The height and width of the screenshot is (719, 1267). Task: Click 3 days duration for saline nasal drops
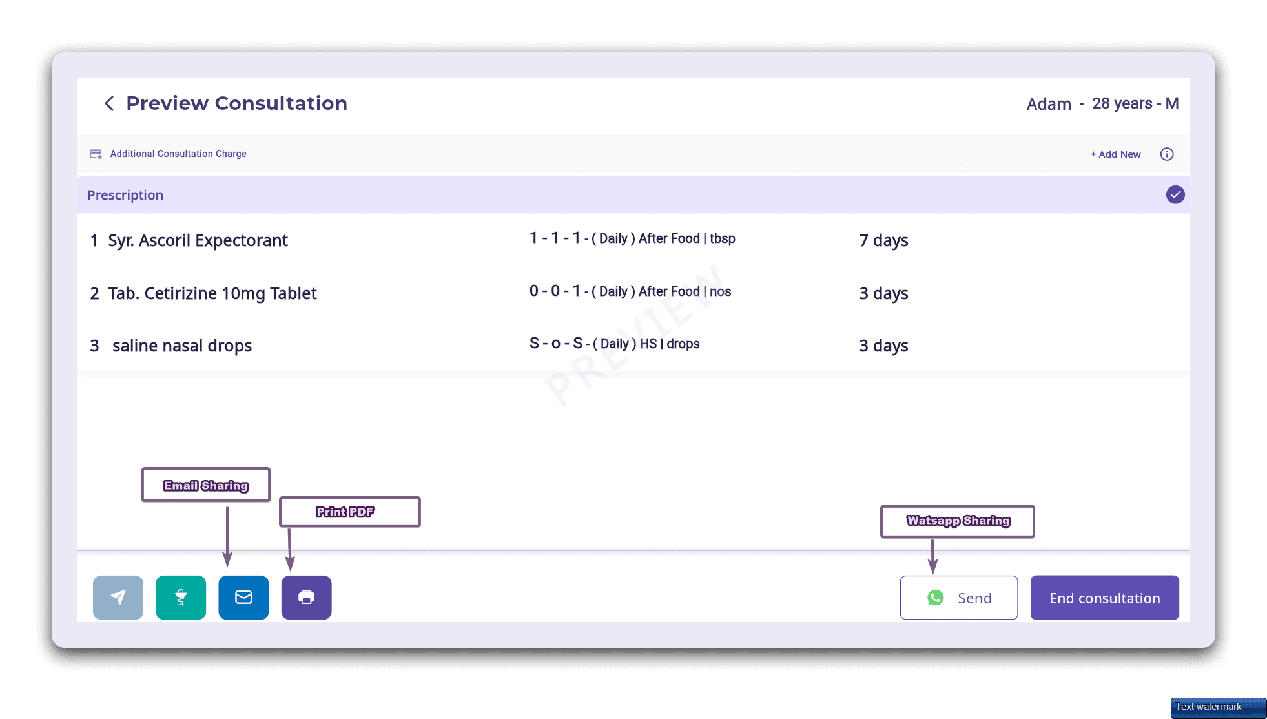click(883, 346)
